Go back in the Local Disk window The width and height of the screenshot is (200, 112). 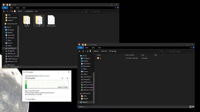[x=4, y=11]
